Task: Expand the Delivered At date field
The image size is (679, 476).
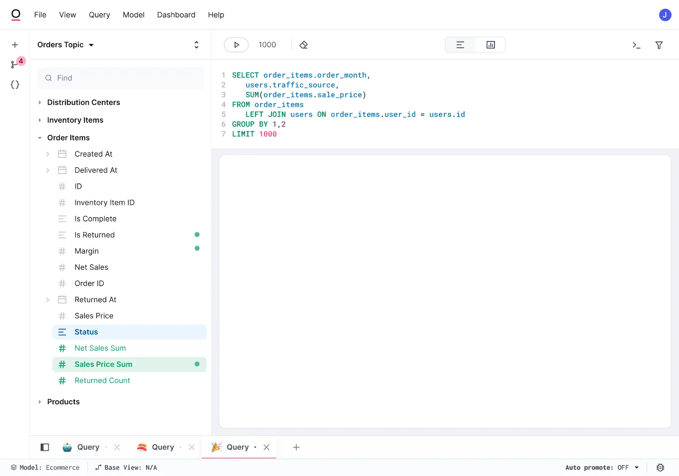Action: pos(48,170)
